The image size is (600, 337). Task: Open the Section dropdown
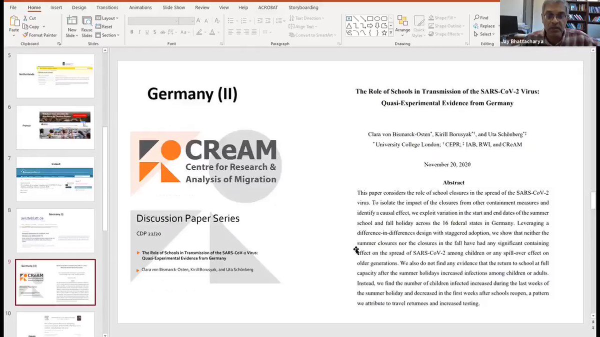coord(107,35)
